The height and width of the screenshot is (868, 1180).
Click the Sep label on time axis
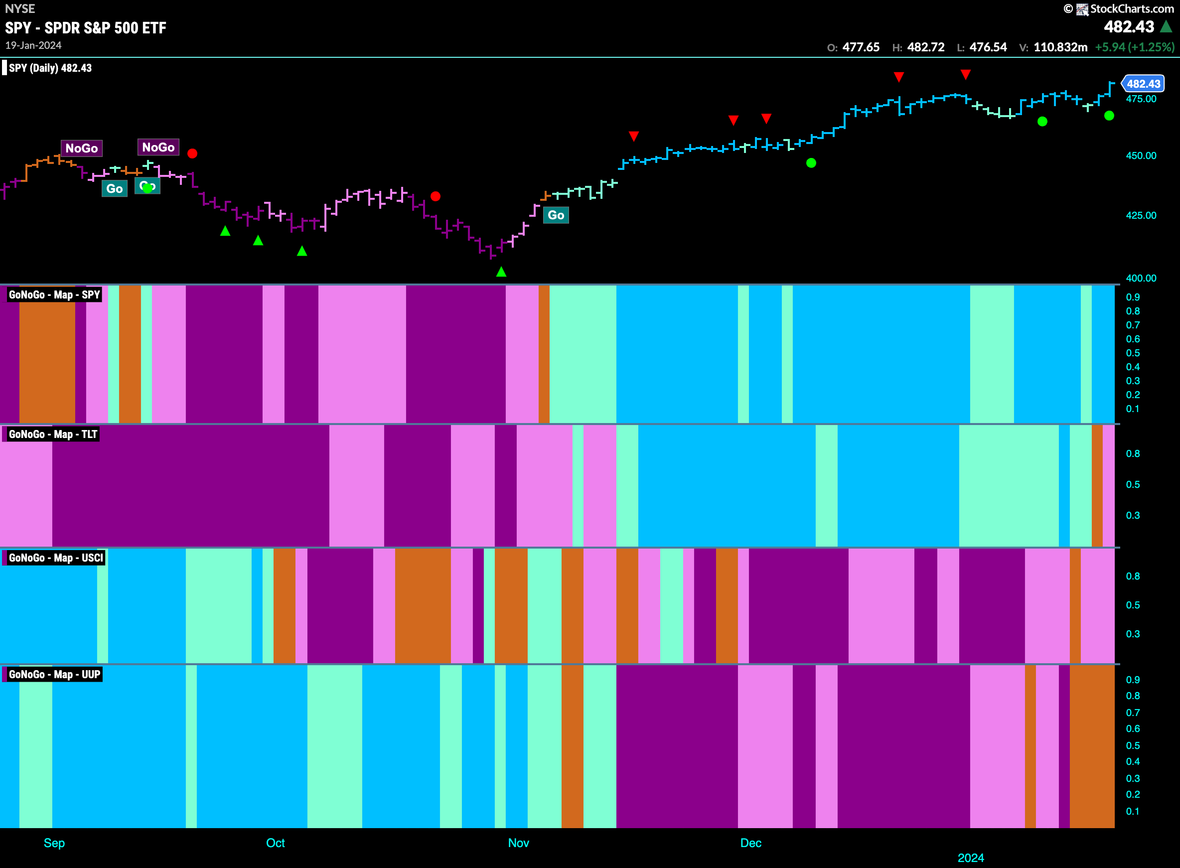coord(54,843)
